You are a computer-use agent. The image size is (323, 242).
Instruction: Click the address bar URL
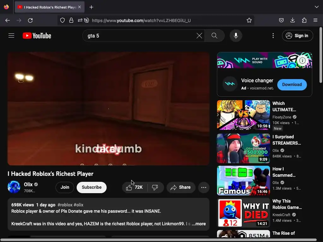141,20
